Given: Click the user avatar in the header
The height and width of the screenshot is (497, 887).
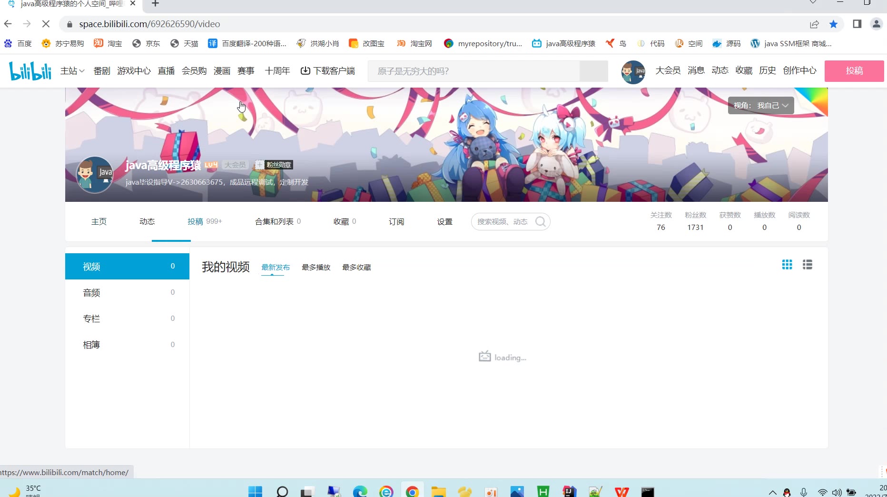Looking at the screenshot, I should [x=633, y=72].
